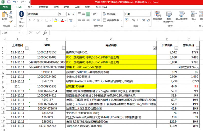
Task: Click the Bluetooth send icon
Action: 22,14
